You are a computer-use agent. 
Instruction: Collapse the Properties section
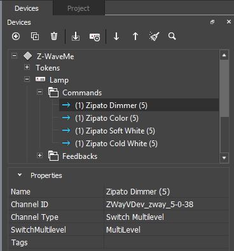pyautogui.click(x=20, y=175)
